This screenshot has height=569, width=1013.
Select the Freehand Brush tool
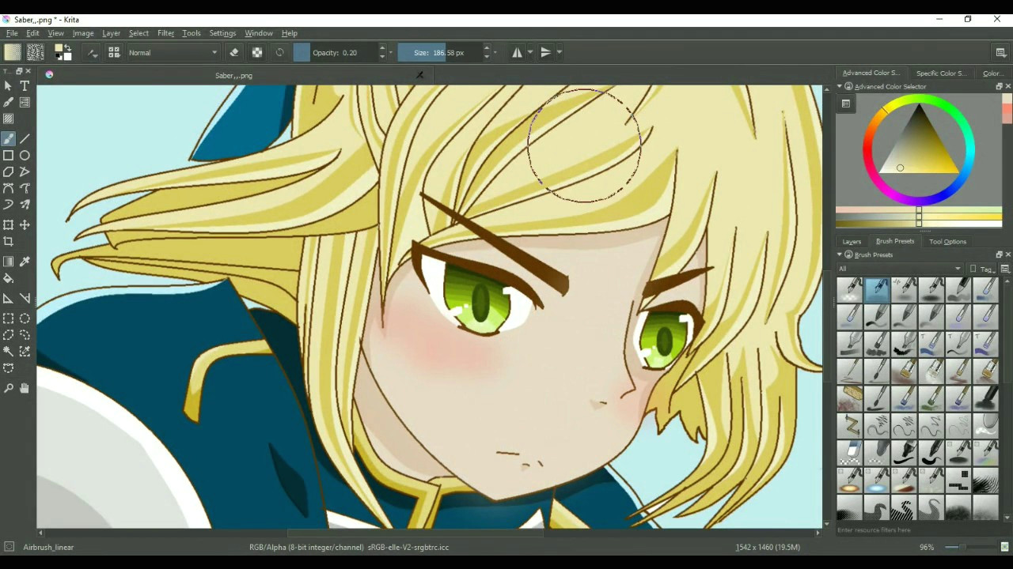(x=8, y=138)
